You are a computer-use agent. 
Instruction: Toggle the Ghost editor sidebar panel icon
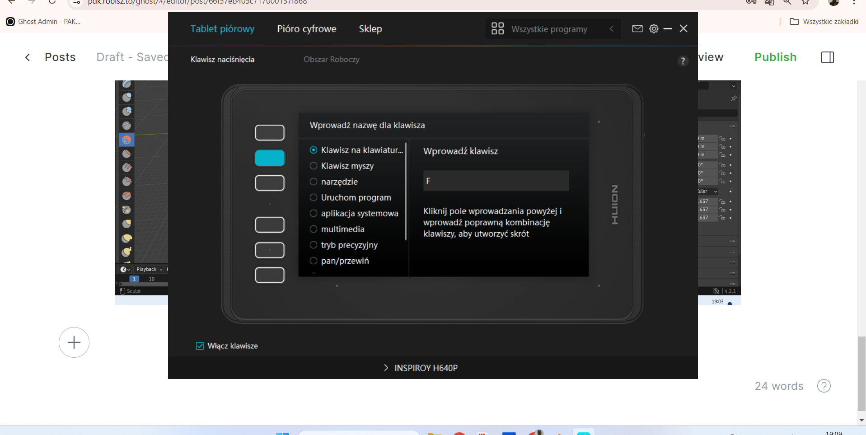[827, 57]
